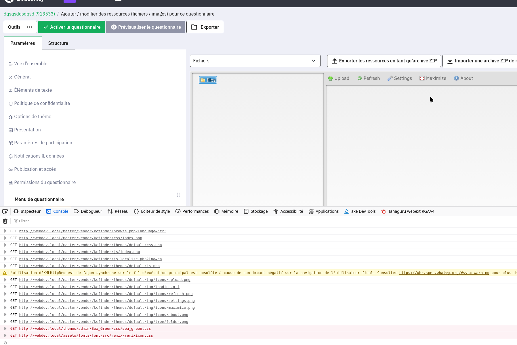This screenshot has height=345, width=517.
Task: Activate the element picker in devtools
Action: tap(5, 211)
